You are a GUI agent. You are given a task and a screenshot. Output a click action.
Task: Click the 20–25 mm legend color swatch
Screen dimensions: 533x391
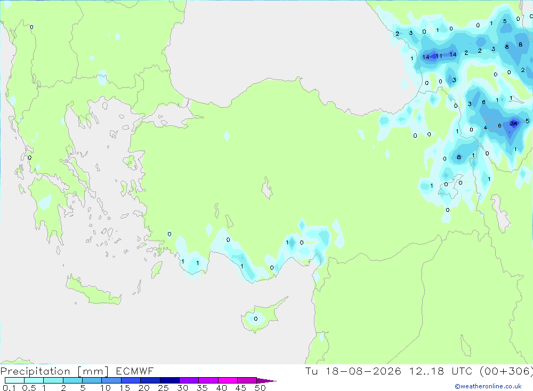150,380
